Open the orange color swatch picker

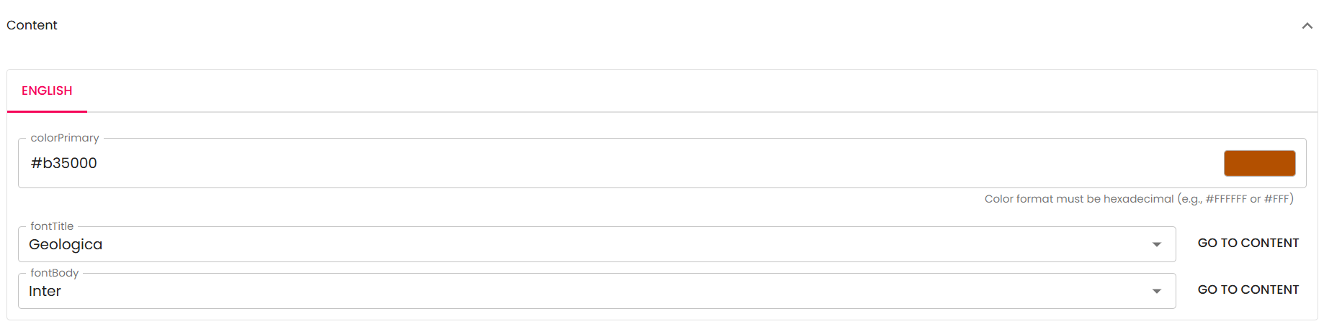1259,163
